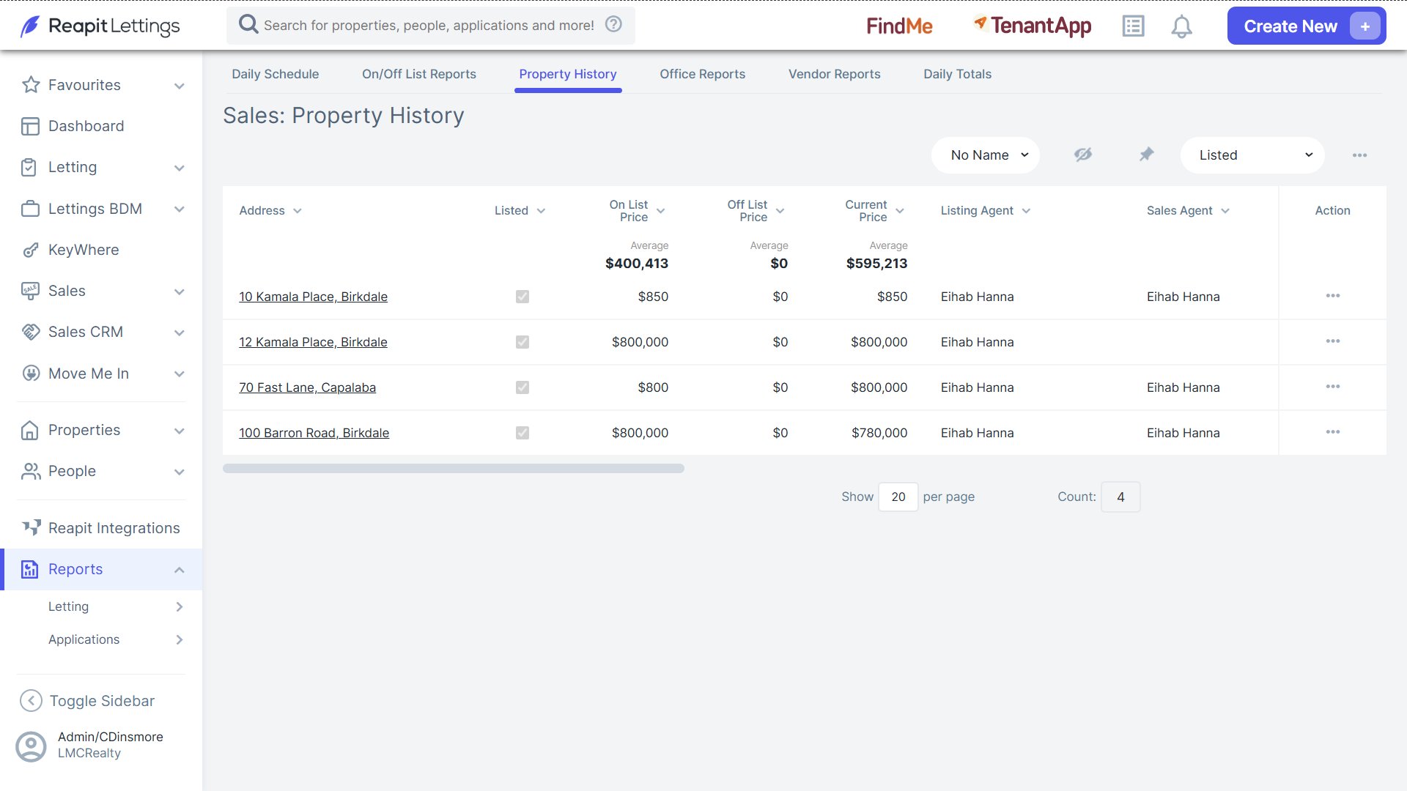Click the horizontal table scrollbar
1407x791 pixels.
click(x=454, y=469)
